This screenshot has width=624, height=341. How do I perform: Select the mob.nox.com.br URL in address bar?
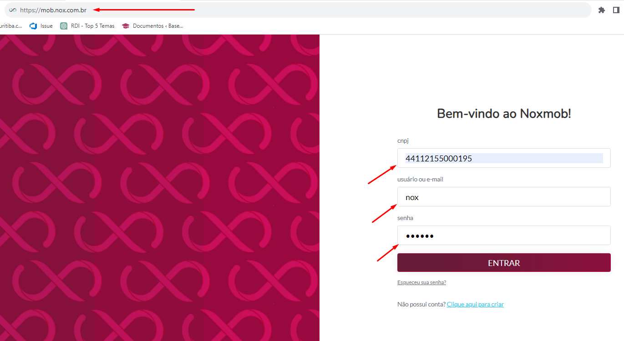click(x=53, y=10)
